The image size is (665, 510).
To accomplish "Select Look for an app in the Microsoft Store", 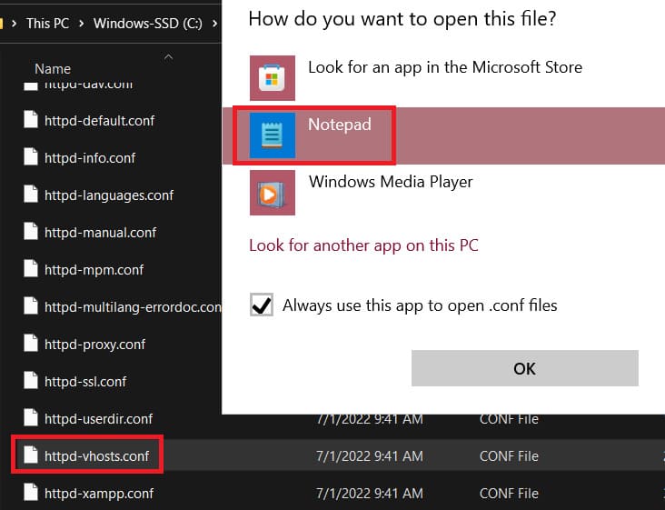I will tap(445, 67).
